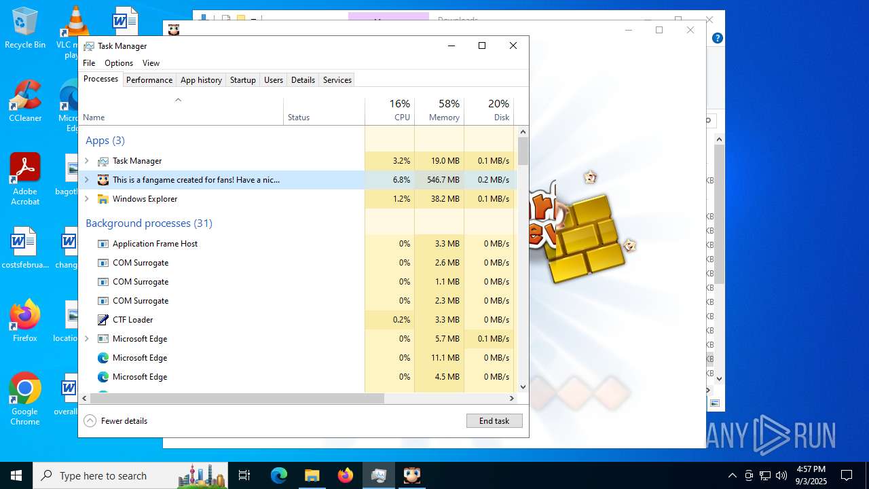
Task: Open CCleaner desktop shortcut
Action: point(25,101)
